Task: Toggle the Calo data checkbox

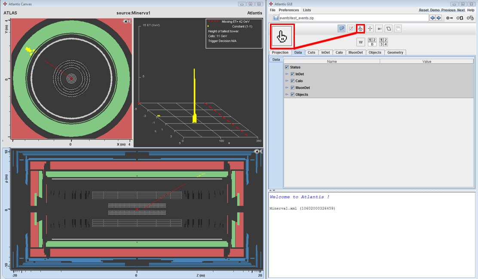Action: pos(292,81)
